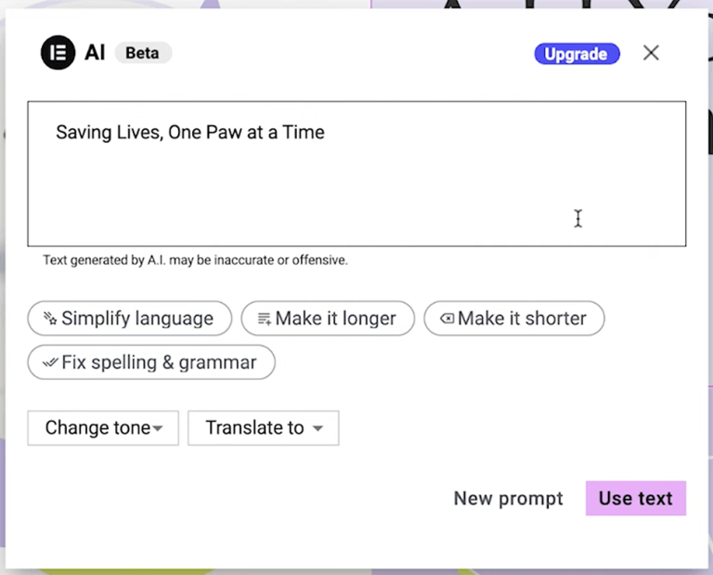Click the Beta badge
713x575 pixels.
142,53
